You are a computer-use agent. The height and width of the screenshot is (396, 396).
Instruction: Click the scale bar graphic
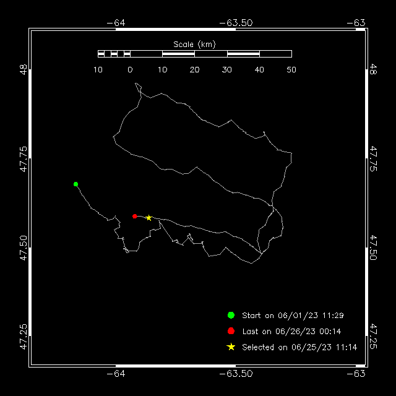pyautogui.click(x=195, y=54)
